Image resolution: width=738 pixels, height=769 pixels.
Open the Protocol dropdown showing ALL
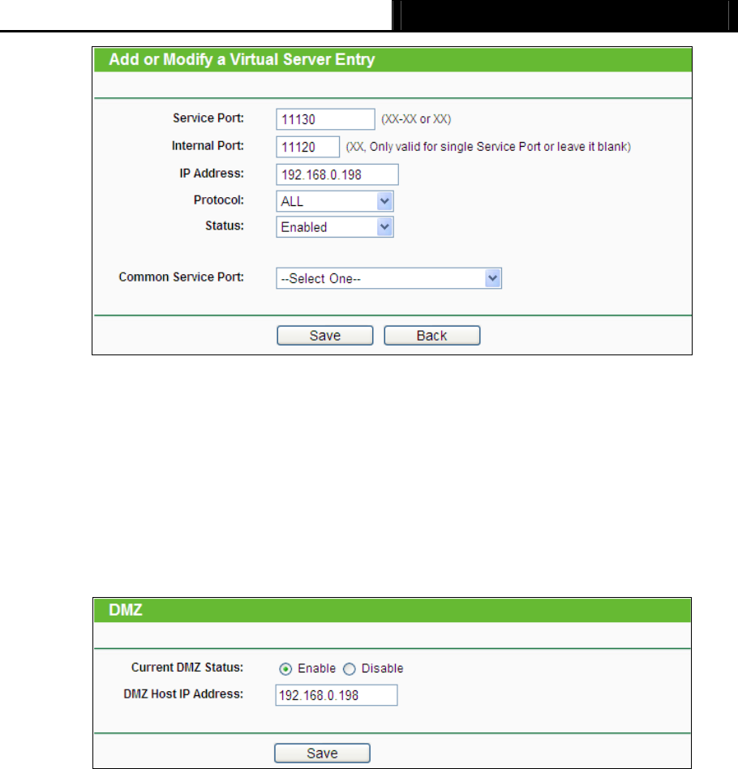[x=334, y=201]
